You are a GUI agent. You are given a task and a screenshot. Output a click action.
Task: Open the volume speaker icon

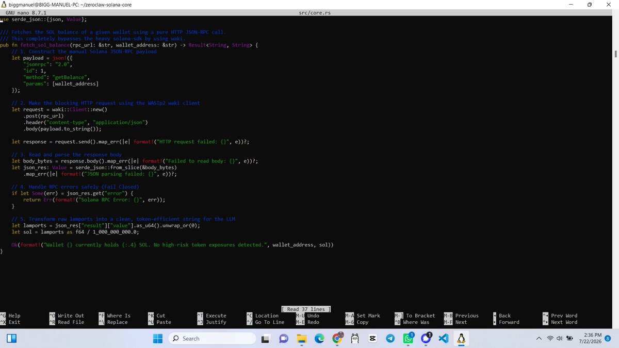pyautogui.click(x=559, y=339)
